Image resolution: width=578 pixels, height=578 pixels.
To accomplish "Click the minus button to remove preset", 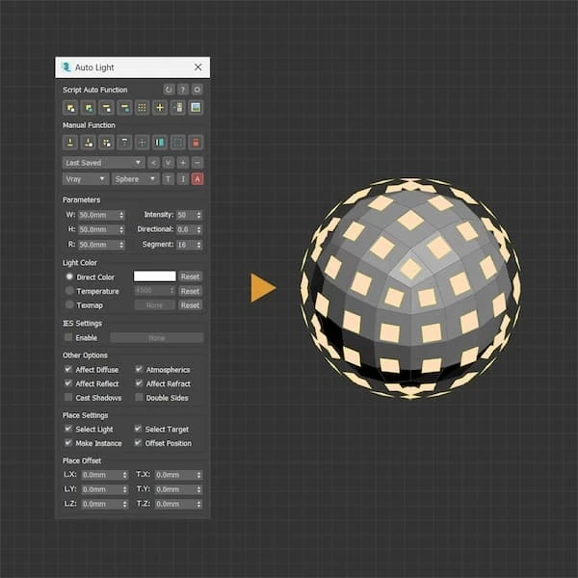I will pos(197,163).
